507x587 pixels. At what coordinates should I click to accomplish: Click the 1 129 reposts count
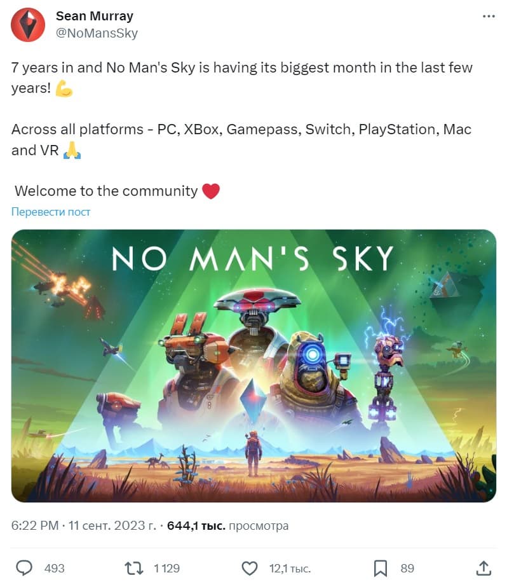coord(166,569)
